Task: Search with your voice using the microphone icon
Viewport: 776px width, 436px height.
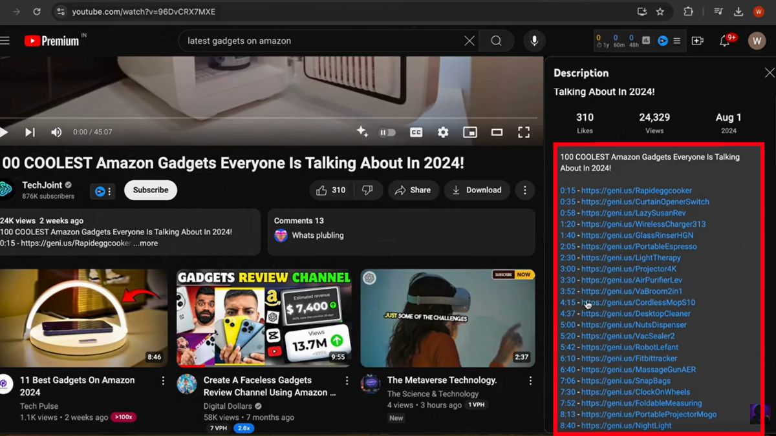Action: (533, 40)
